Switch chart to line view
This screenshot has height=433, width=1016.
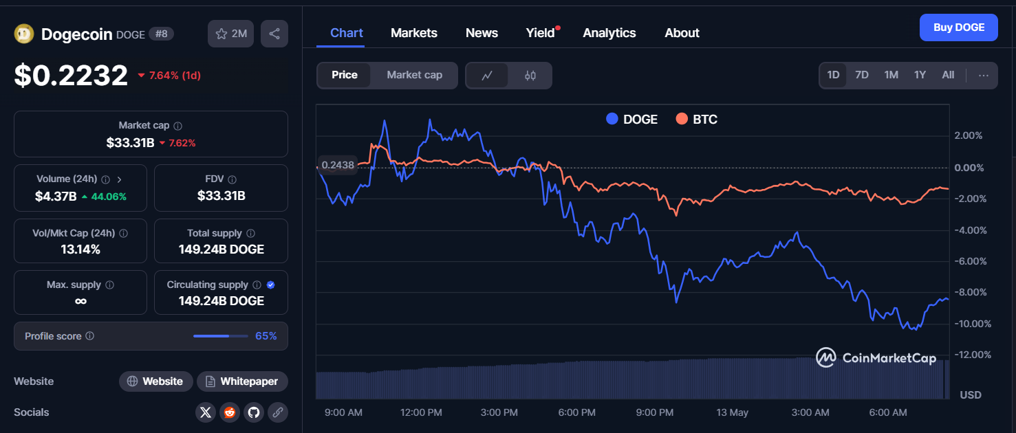[487, 76]
